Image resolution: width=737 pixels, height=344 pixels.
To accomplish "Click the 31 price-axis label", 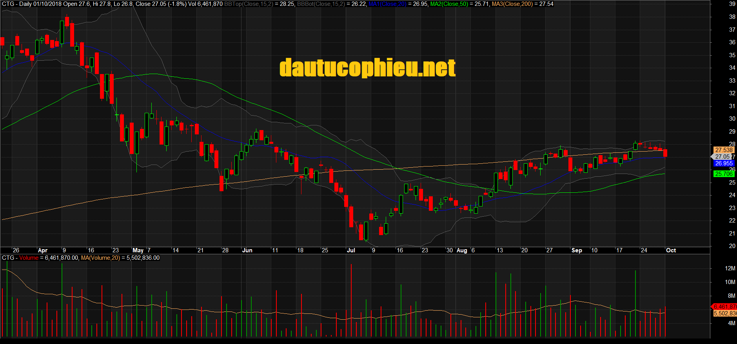I will click(x=732, y=106).
